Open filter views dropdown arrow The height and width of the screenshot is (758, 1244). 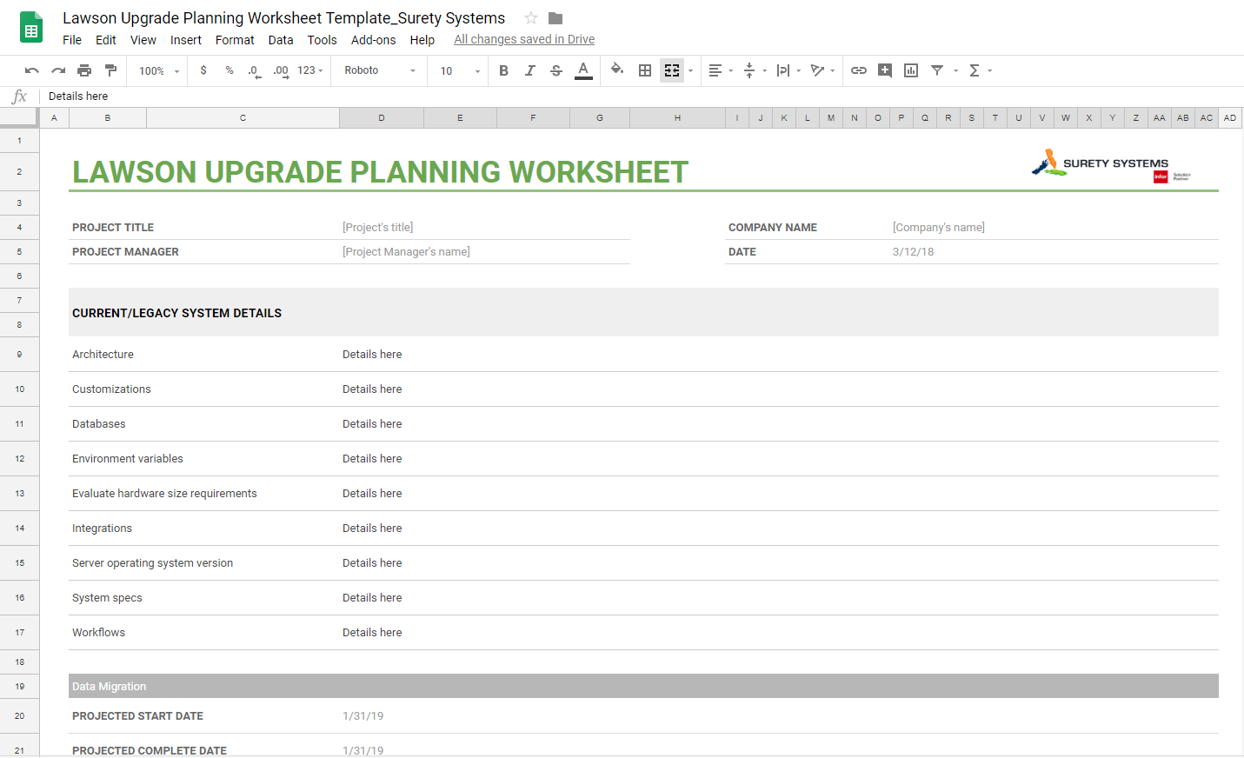click(955, 71)
